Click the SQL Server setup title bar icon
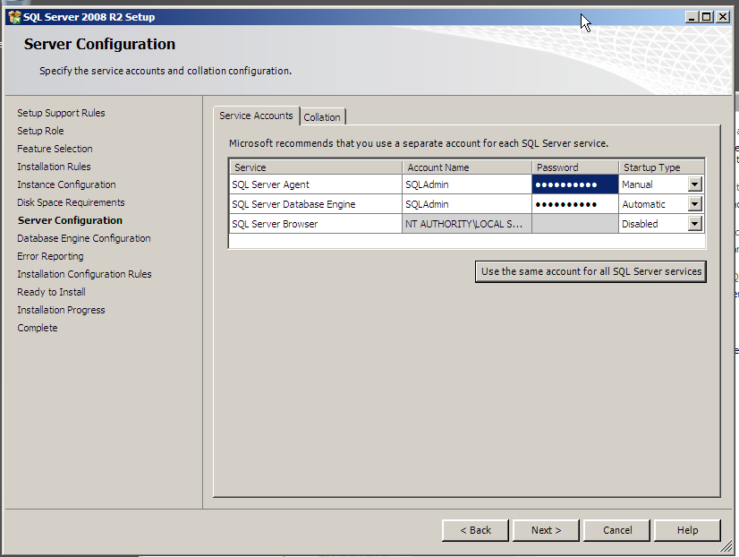The width and height of the screenshot is (739, 557). [x=14, y=17]
